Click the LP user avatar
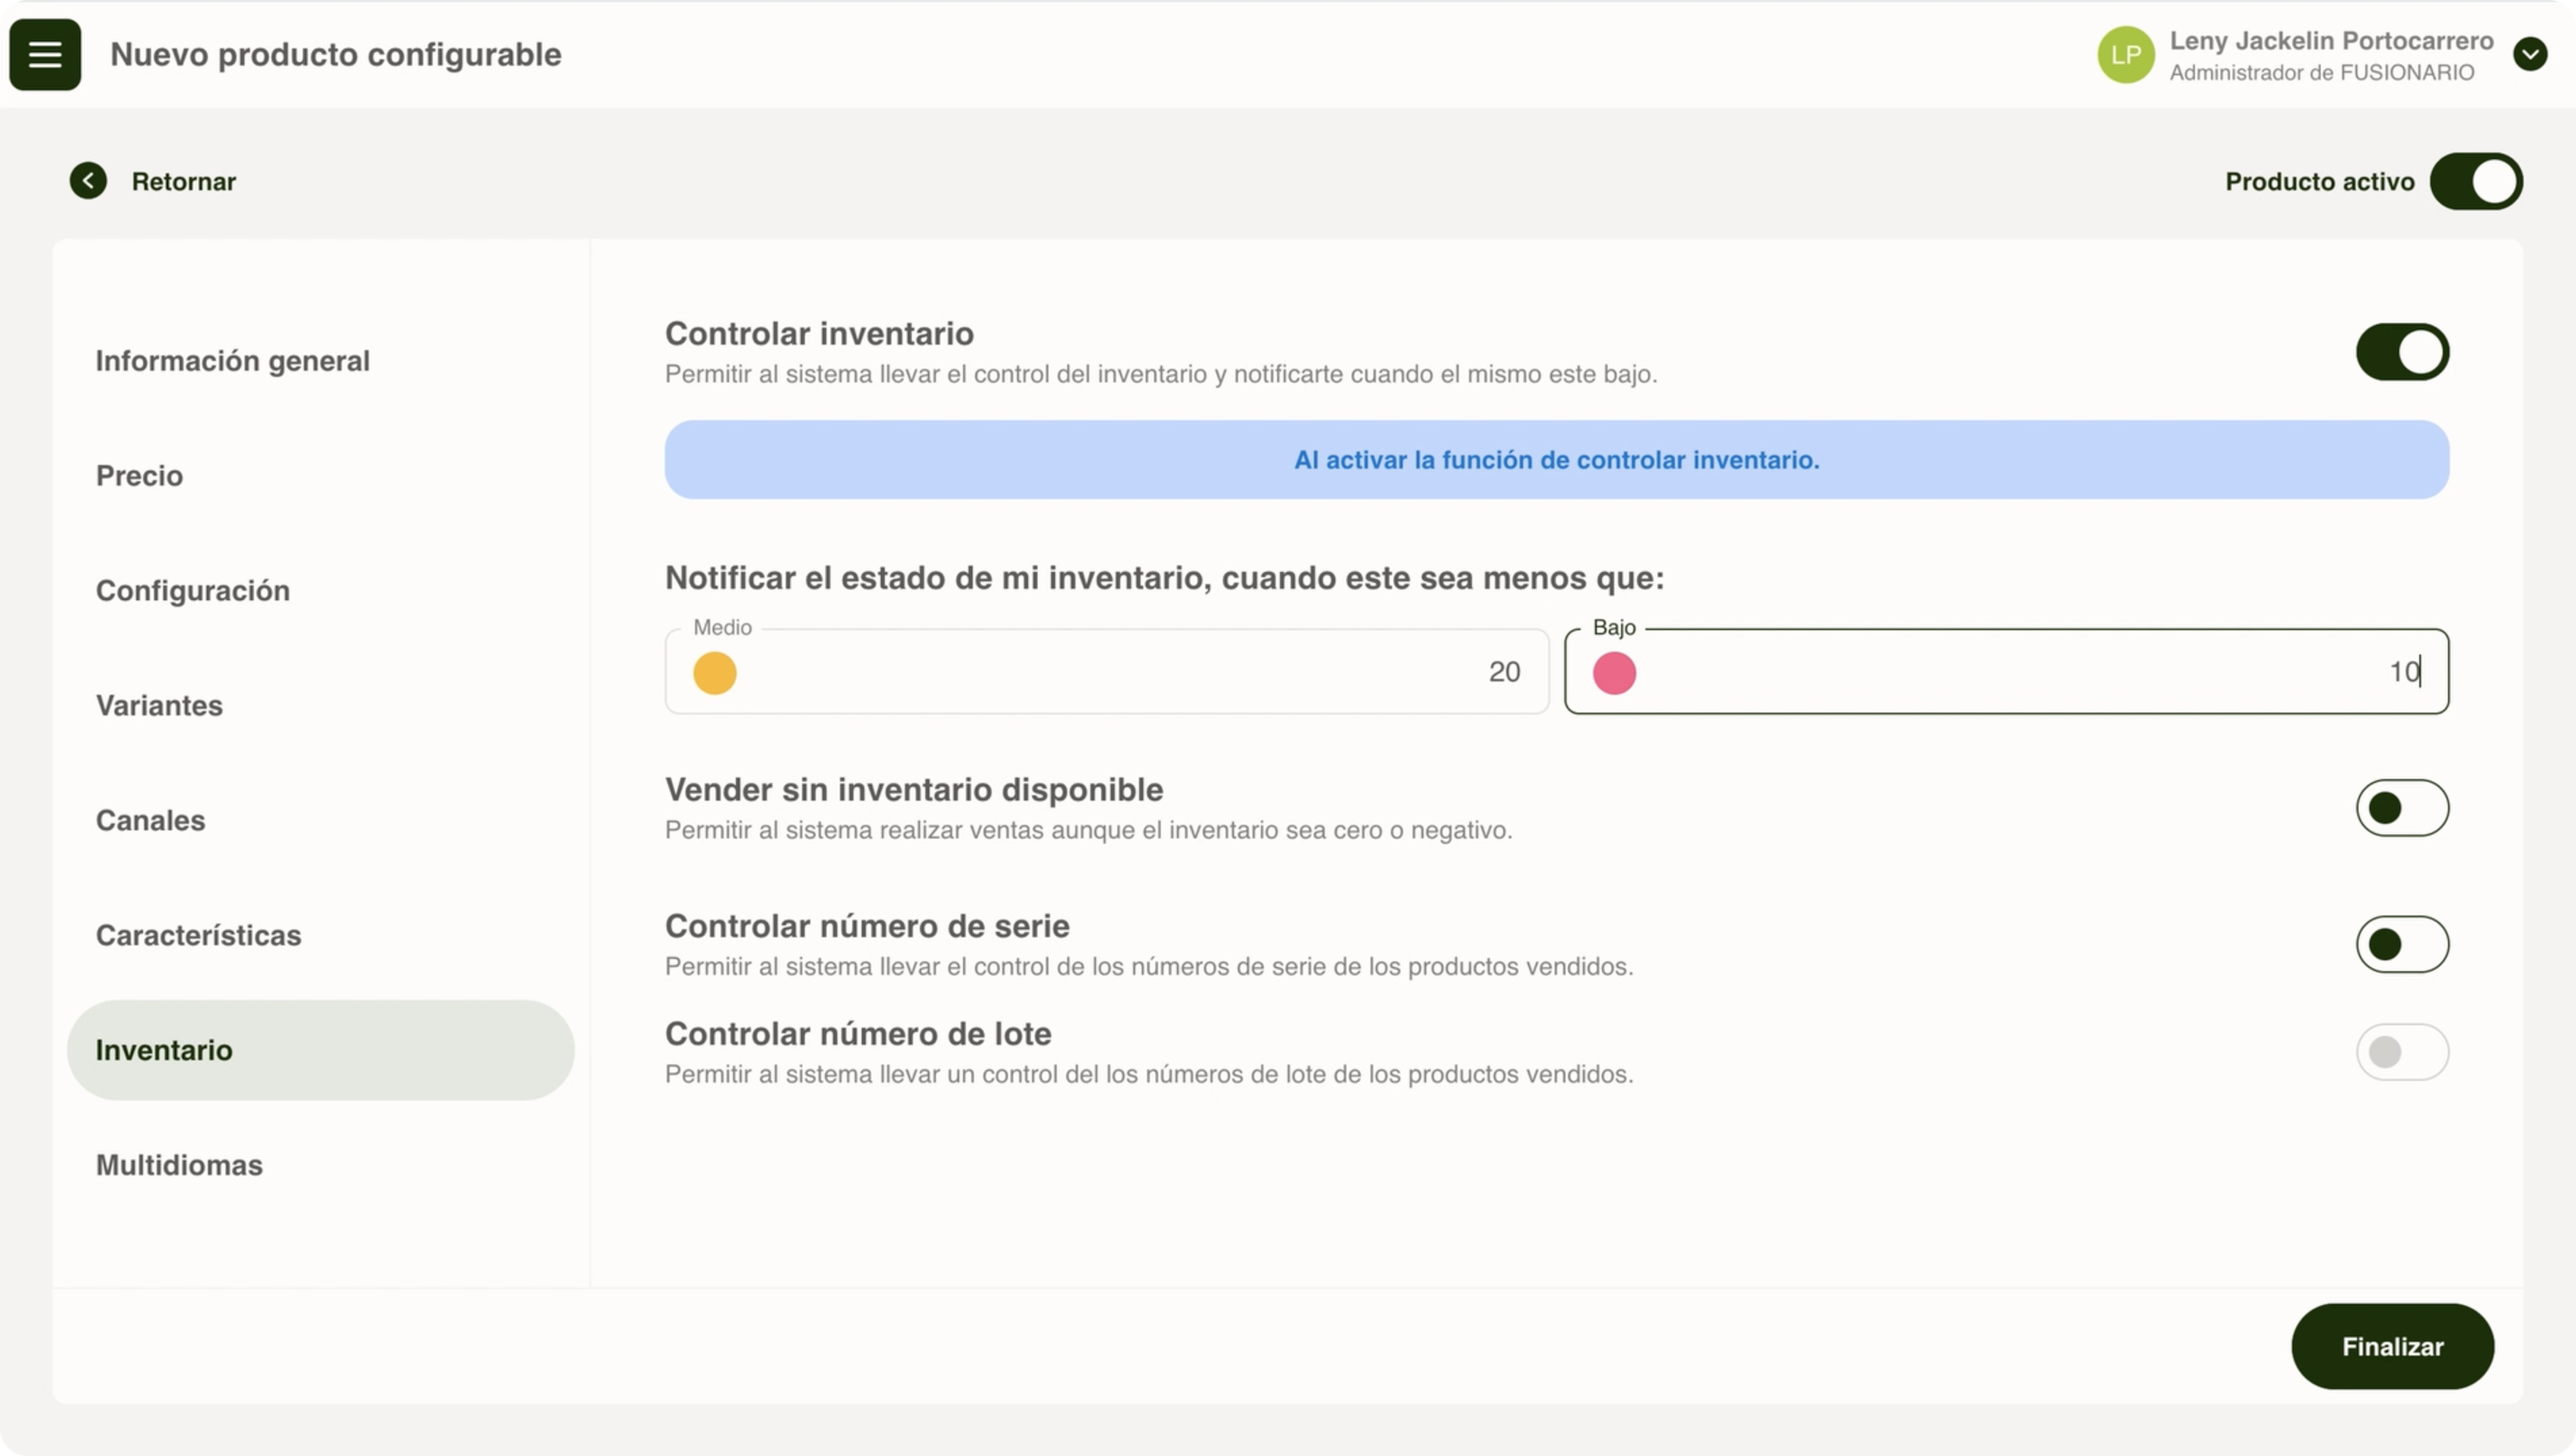The image size is (2576, 1456). pos(2125,55)
